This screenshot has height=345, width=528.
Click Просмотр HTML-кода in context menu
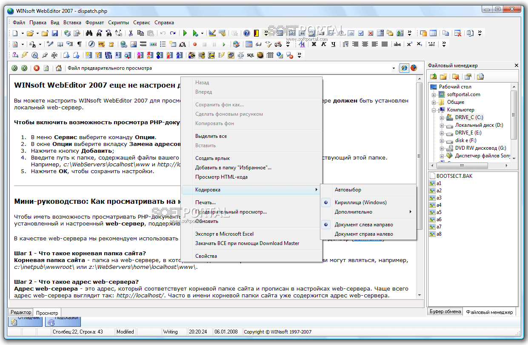tap(221, 177)
